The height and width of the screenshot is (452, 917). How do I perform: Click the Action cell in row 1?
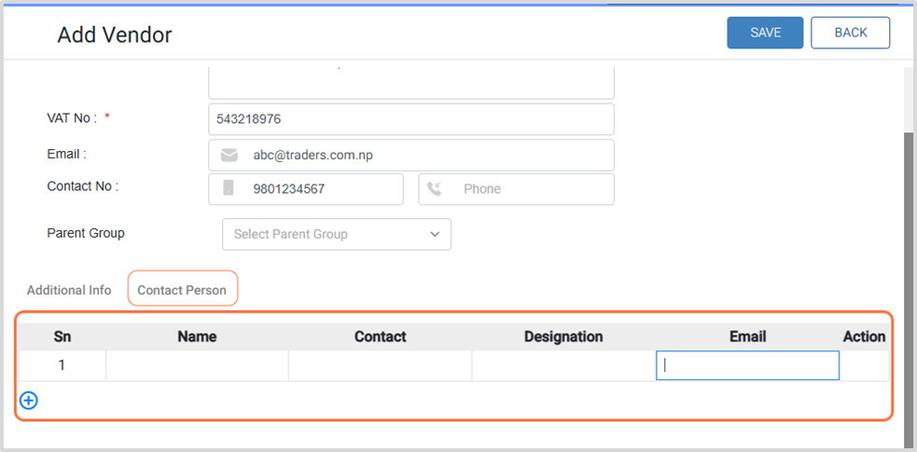pyautogui.click(x=864, y=365)
